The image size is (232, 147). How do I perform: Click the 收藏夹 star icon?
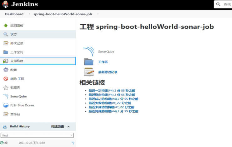pyautogui.click(x=6, y=87)
